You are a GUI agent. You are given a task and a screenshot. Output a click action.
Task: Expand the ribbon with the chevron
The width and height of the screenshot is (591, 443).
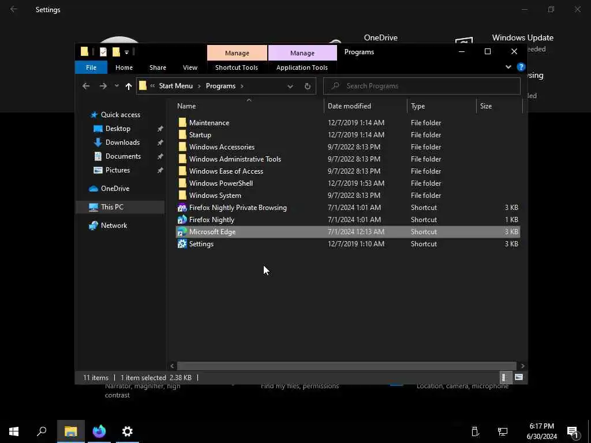point(508,67)
